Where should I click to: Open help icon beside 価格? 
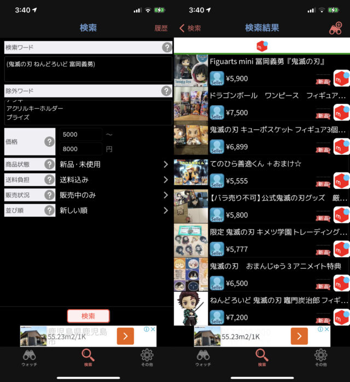pos(49,142)
